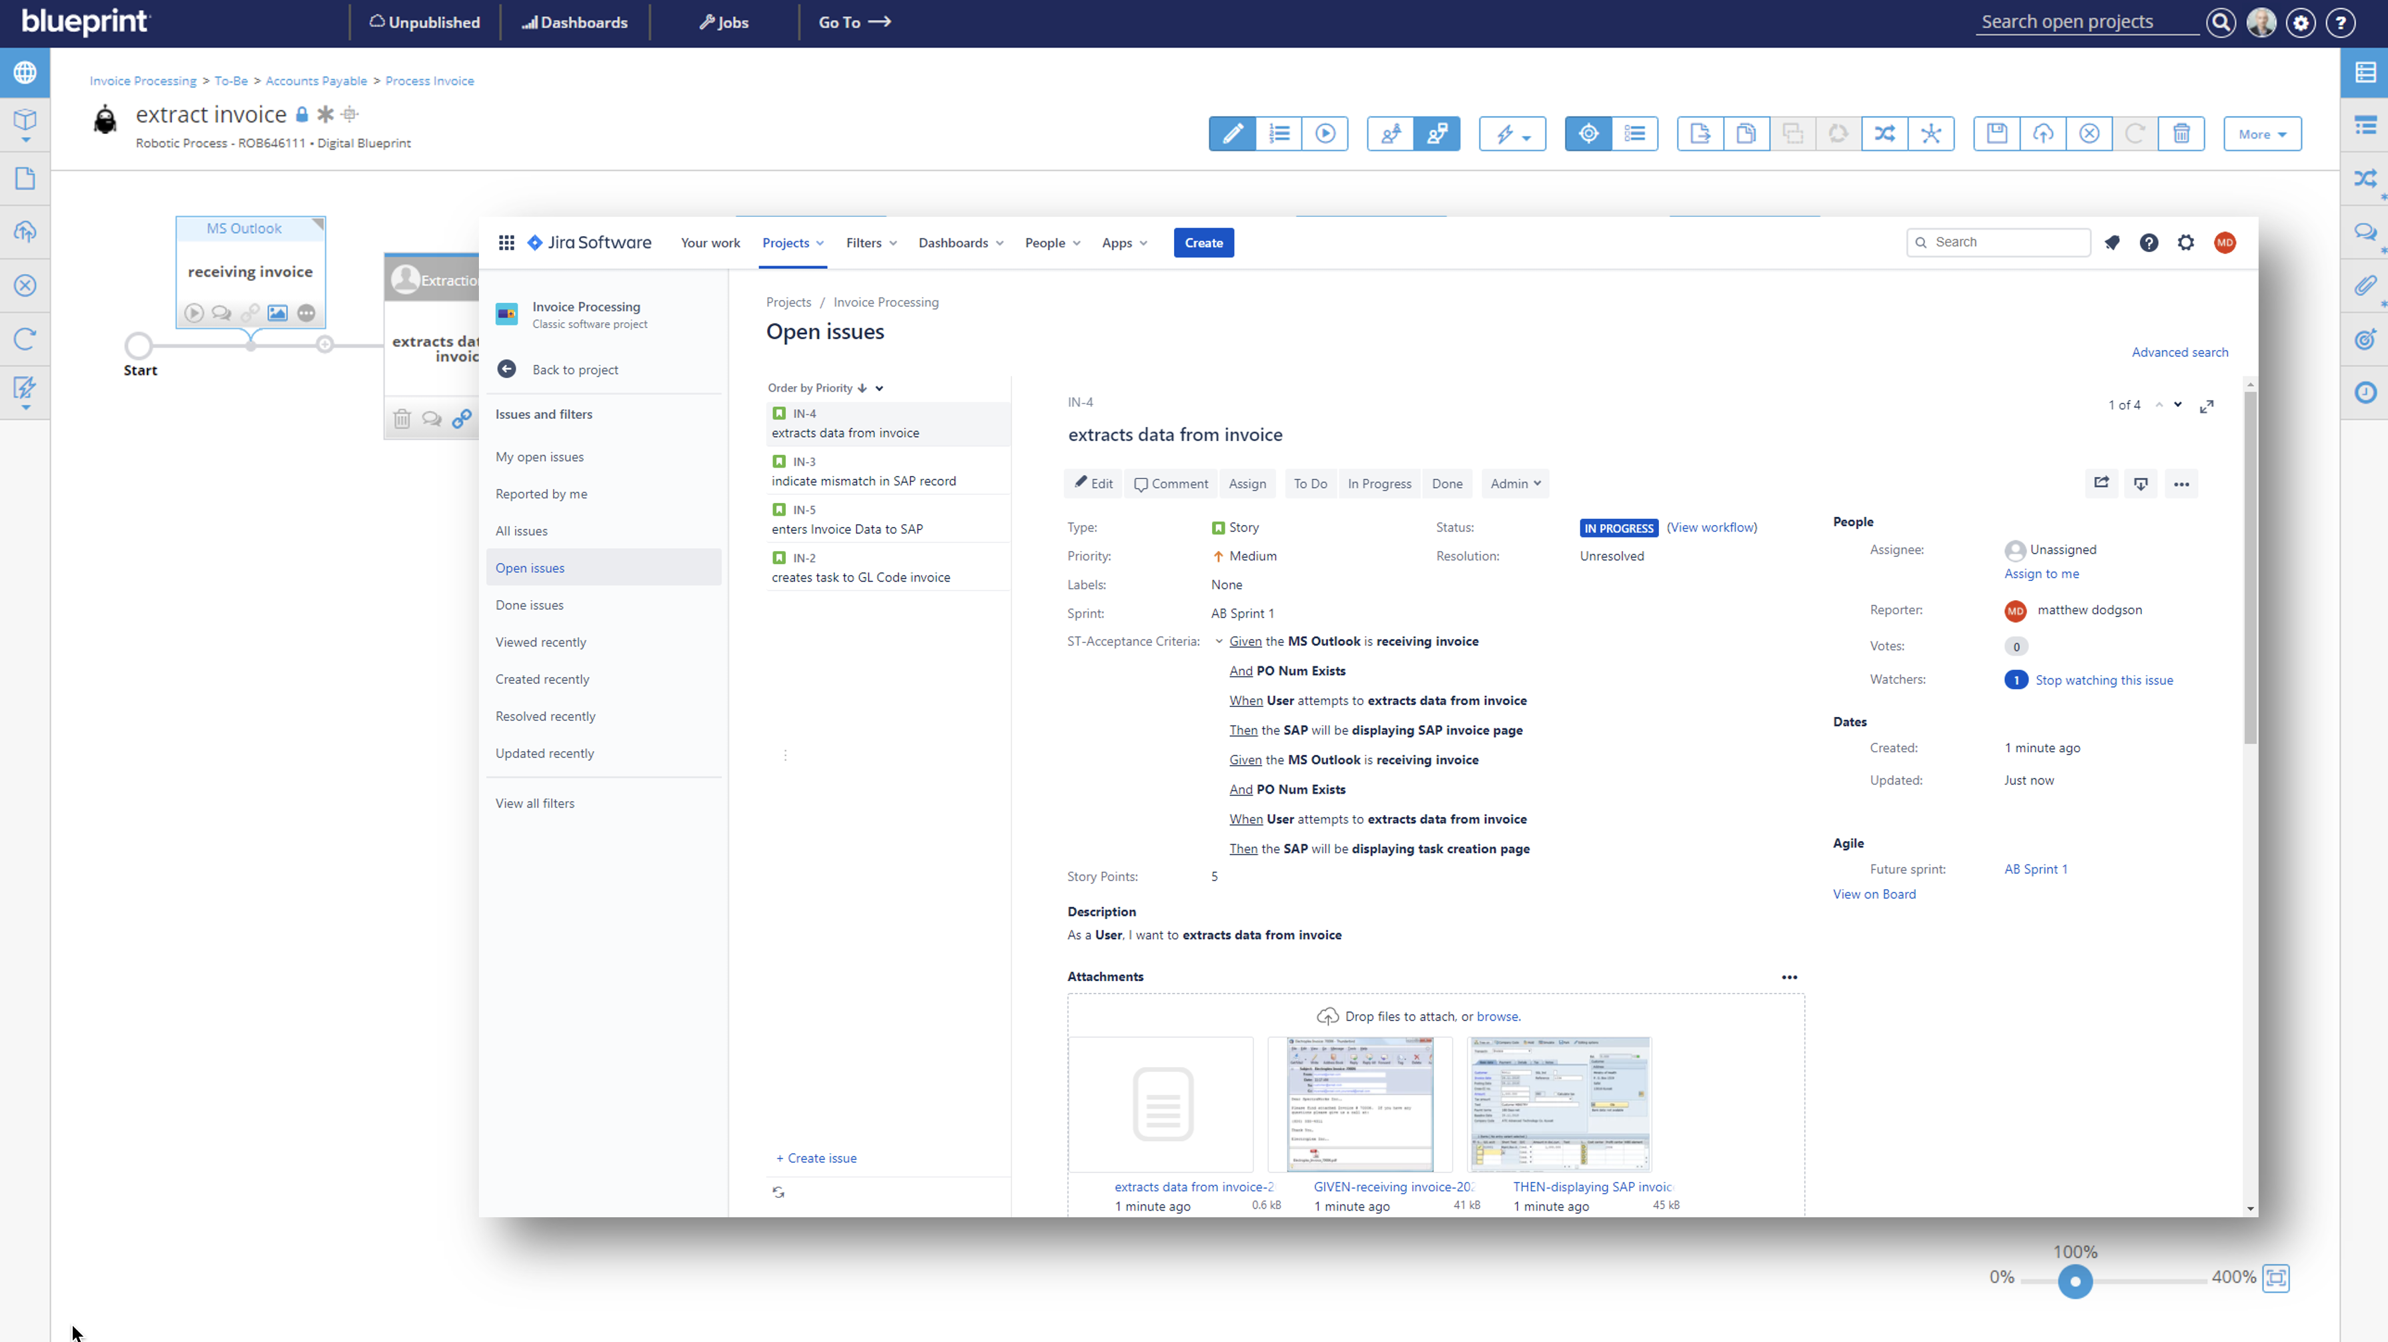Click Assign to me link

click(2041, 574)
